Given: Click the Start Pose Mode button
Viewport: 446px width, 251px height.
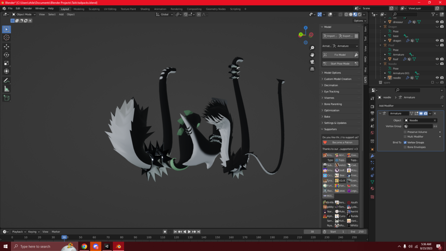Looking at the screenshot, I should pos(338,64).
